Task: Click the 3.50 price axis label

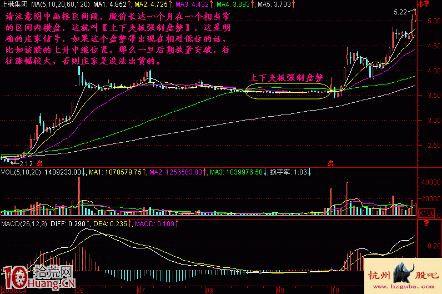Action: point(434,96)
